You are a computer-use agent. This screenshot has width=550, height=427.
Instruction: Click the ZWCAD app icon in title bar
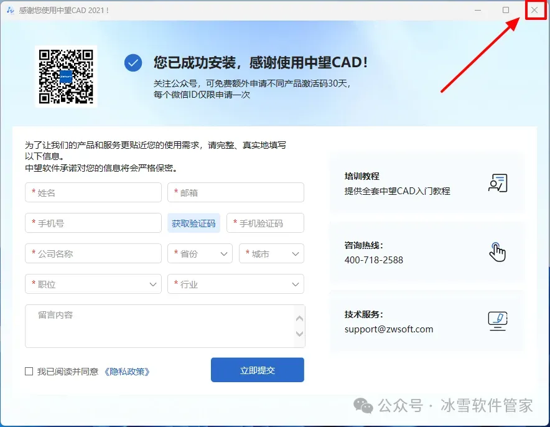click(x=11, y=10)
